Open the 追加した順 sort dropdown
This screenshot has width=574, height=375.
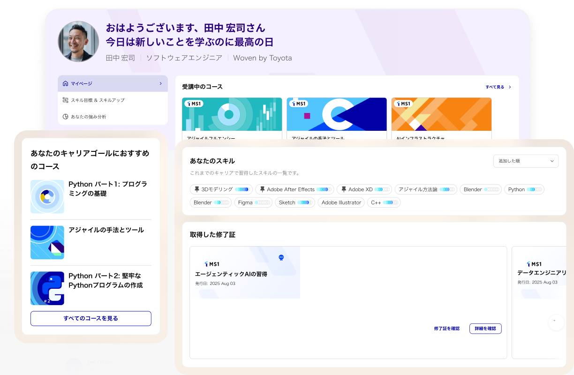(x=526, y=161)
